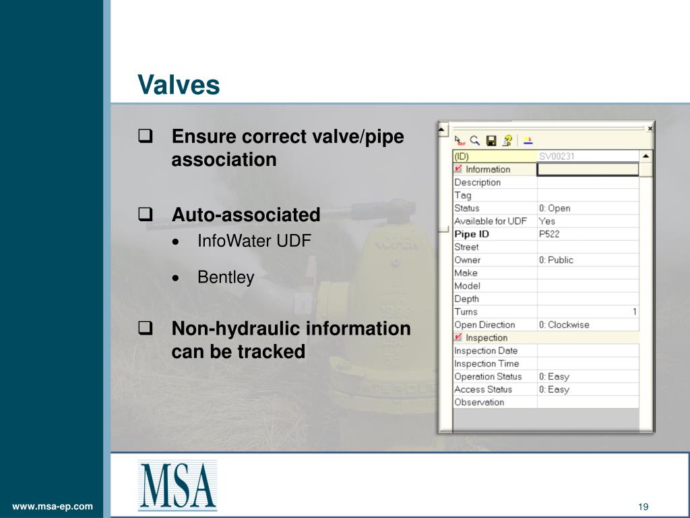Select the Description row label

click(495, 182)
